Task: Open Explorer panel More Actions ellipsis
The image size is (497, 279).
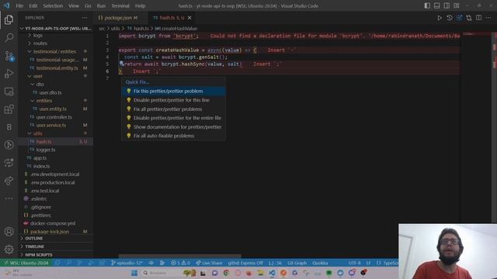Action: point(85,18)
